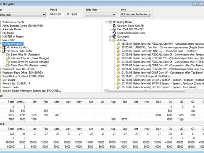
Task: Click the 180000 total cell
Action: 10,142
